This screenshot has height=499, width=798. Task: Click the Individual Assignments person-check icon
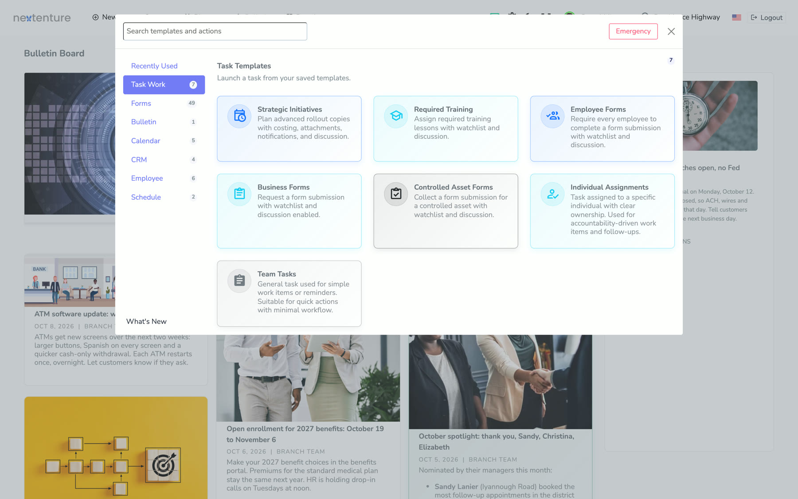(552, 194)
